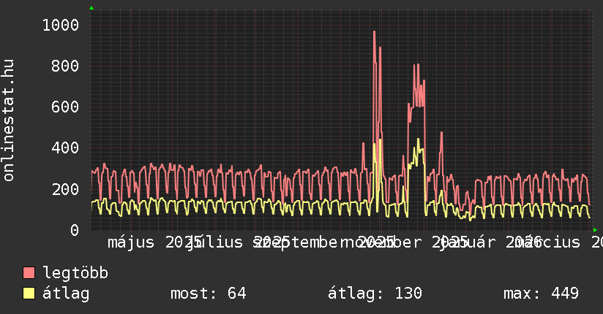This screenshot has height=314, width=603.
Task: Click the 600 y-axis label
Action: [64, 107]
